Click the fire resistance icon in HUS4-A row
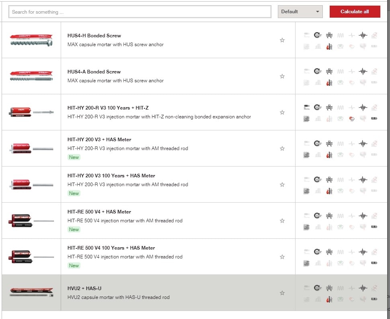 tap(329, 83)
